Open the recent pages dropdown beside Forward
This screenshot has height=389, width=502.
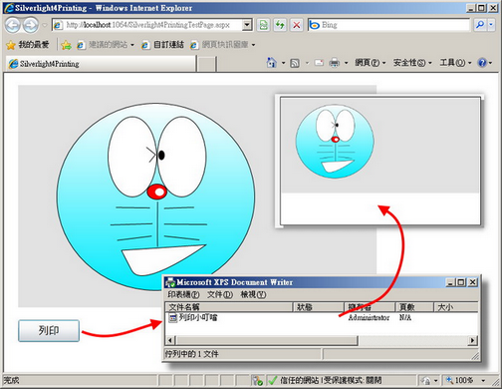tap(45, 25)
